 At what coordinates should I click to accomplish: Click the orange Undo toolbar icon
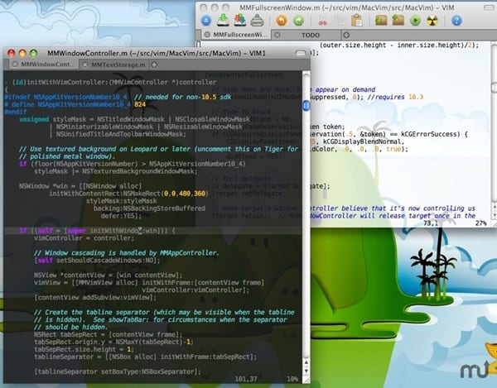(281, 21)
